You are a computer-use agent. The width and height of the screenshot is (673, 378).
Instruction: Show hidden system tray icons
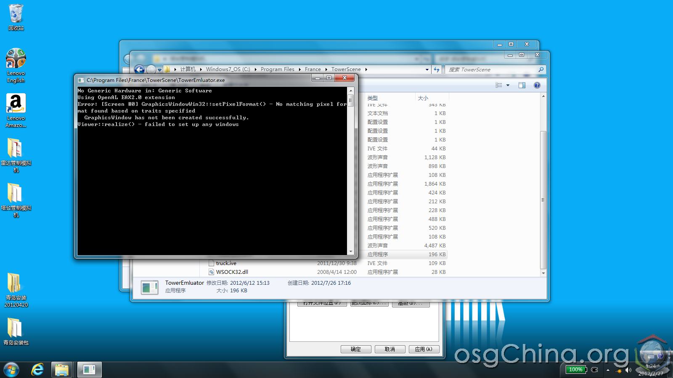[608, 370]
